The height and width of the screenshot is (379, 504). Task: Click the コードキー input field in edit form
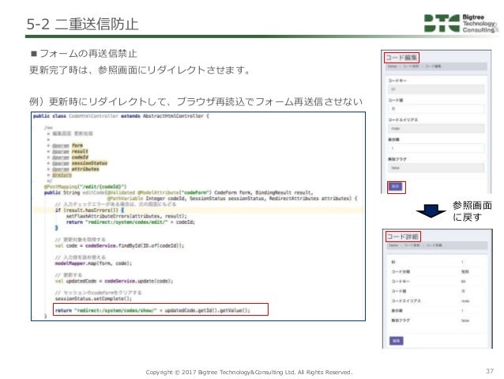[436, 89]
